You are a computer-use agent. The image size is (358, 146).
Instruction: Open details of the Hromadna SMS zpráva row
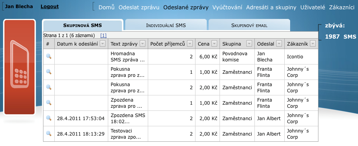click(48, 56)
